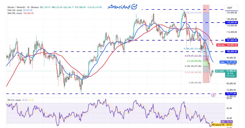Select the 107,000.00 horizontal line price label

coord(231,40)
